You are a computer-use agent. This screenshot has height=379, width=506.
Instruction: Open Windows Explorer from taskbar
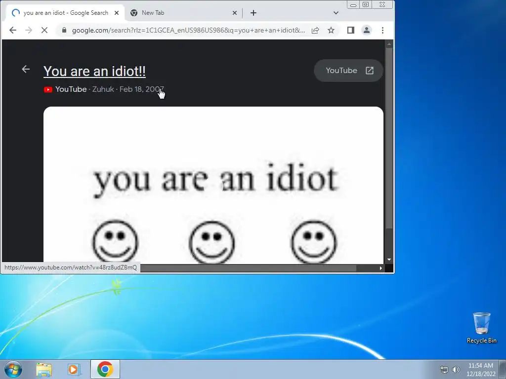(44, 369)
